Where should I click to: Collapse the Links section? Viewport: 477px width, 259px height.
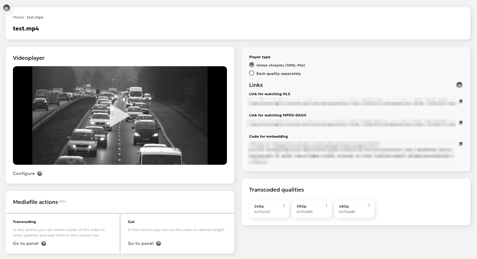point(459,85)
